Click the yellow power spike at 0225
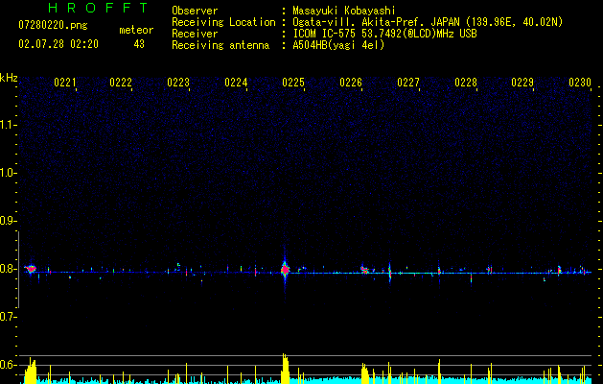 (x=285, y=369)
